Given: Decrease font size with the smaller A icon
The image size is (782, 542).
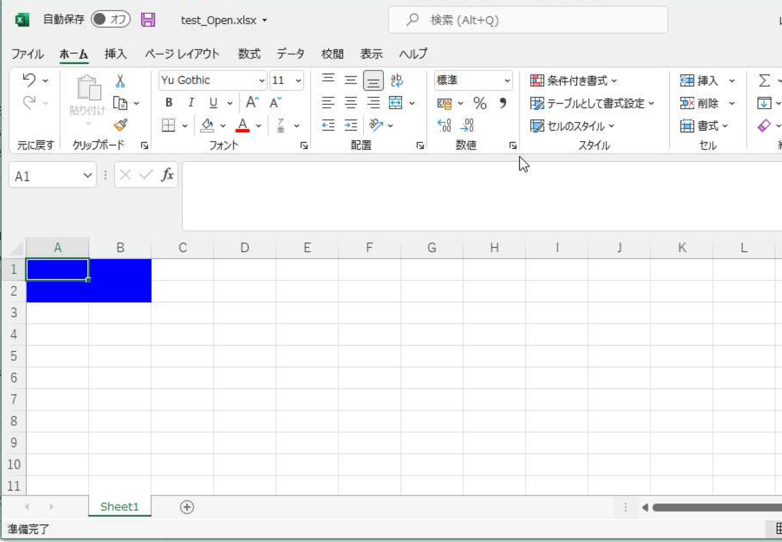Looking at the screenshot, I should click(x=276, y=103).
